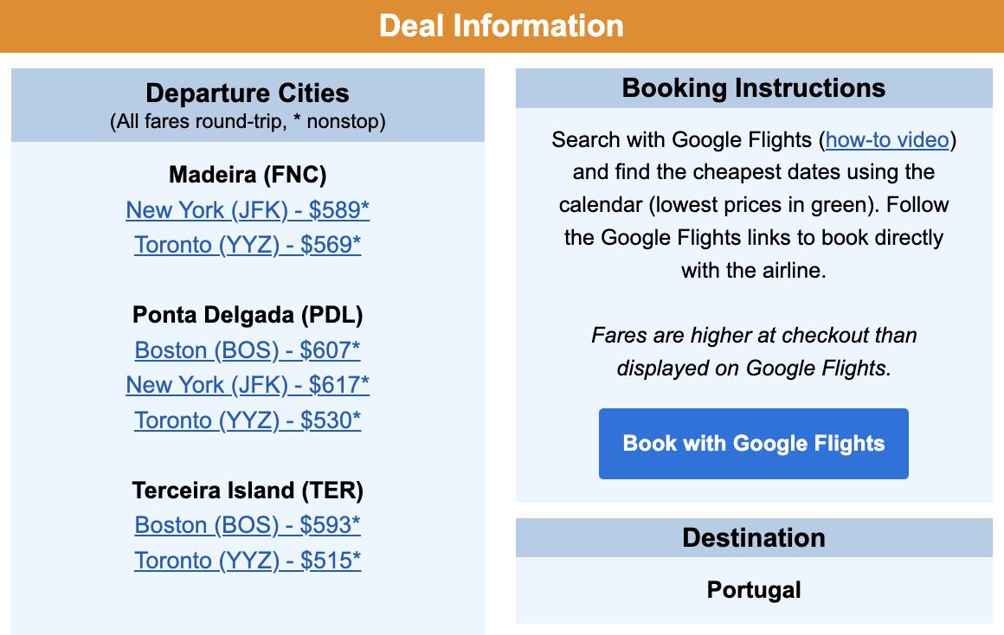Open the Boston (BOS) $593 Terceira fare link
The height and width of the screenshot is (635, 1004).
(x=248, y=525)
